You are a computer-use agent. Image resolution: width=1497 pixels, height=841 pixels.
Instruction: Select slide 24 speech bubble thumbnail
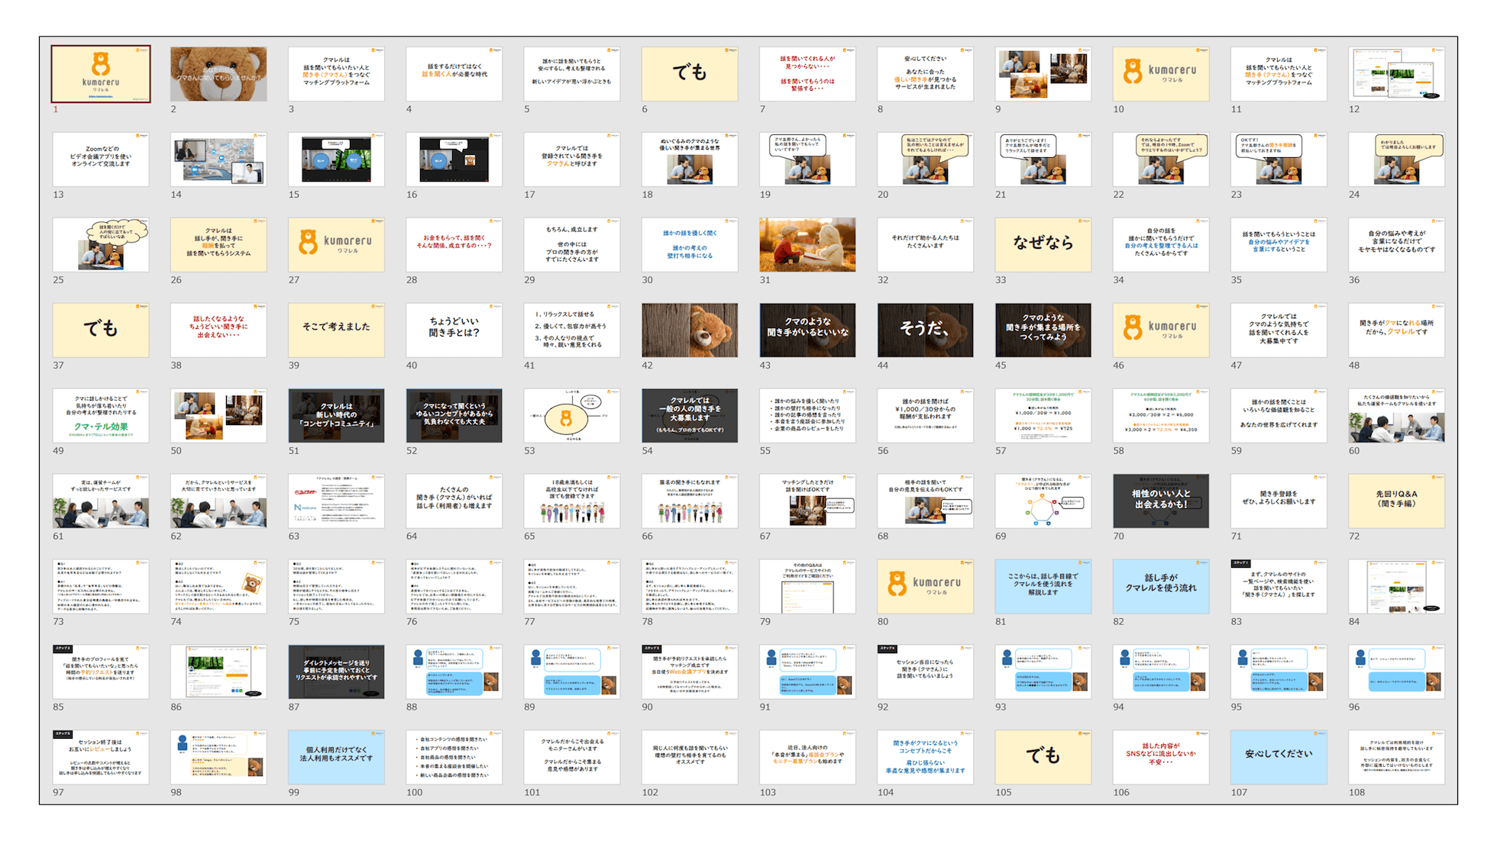point(1397,159)
